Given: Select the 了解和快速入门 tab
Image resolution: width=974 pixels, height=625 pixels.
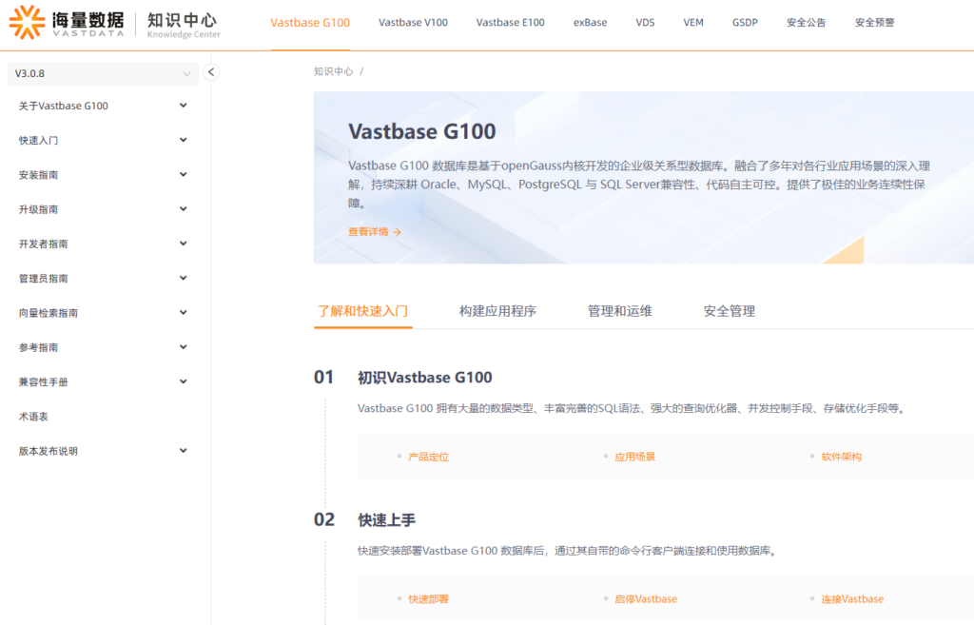Looking at the screenshot, I should pos(362,311).
